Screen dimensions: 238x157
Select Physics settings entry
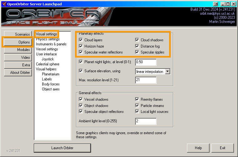48,39
